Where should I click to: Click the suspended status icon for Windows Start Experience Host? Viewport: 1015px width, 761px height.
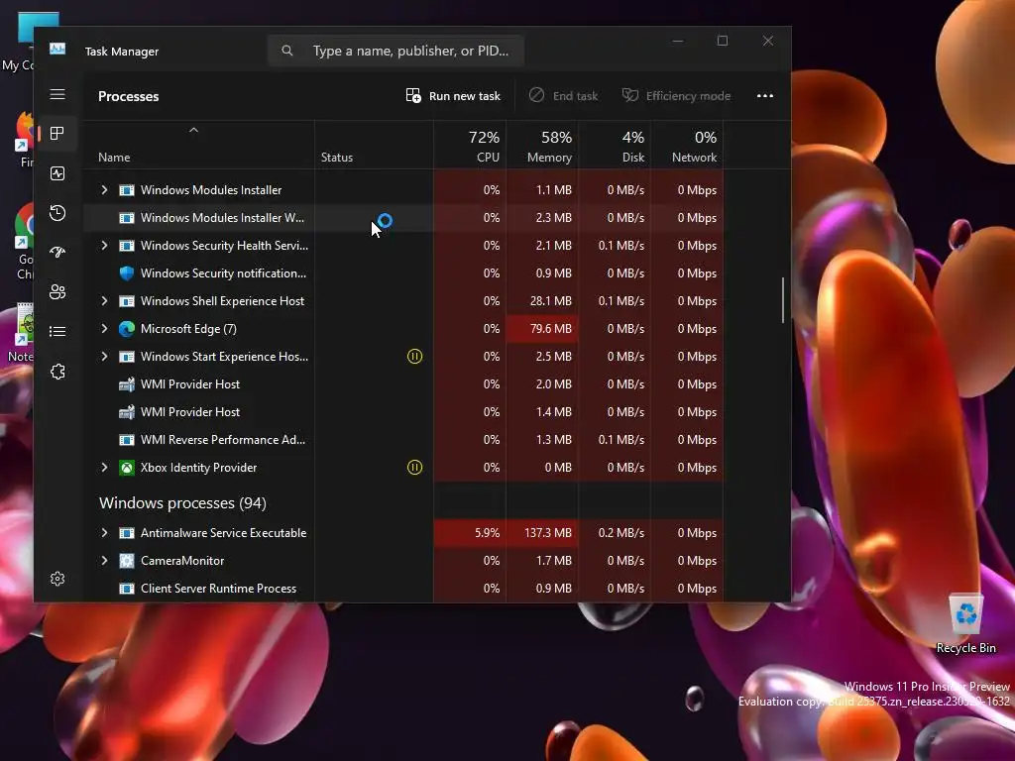tap(415, 357)
